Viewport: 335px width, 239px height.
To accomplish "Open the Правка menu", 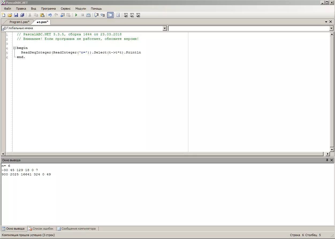I will point(21,9).
